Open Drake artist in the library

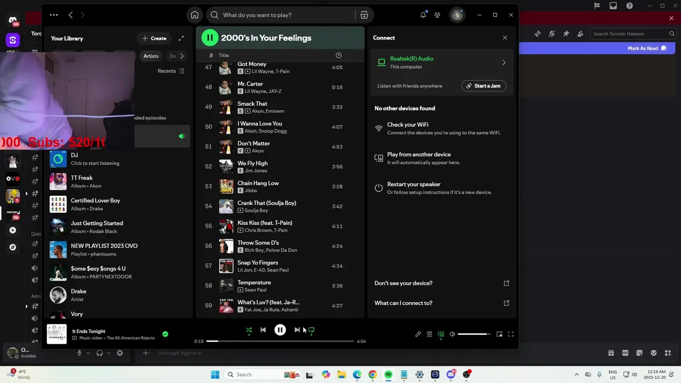tap(118, 295)
